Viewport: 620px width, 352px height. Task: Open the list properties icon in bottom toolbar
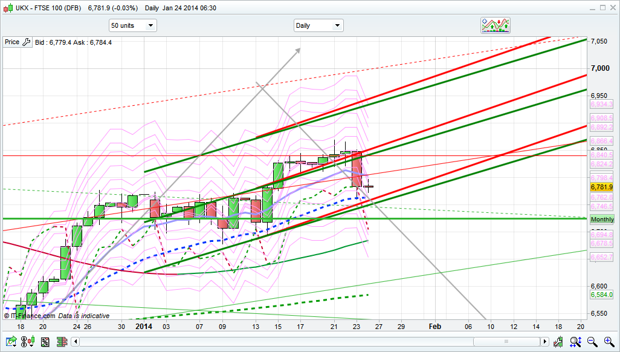[45, 342]
